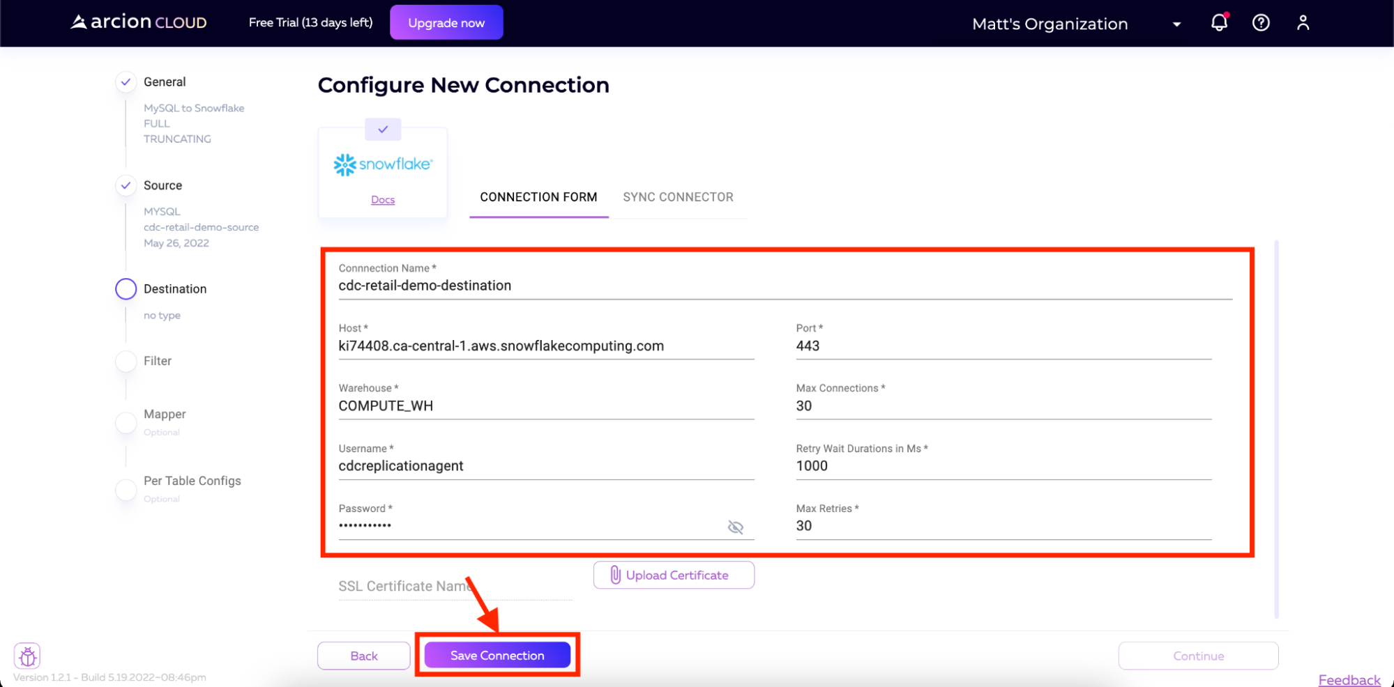The image size is (1394, 687).
Task: Click the Max Connections input field
Action: [x=1003, y=406]
